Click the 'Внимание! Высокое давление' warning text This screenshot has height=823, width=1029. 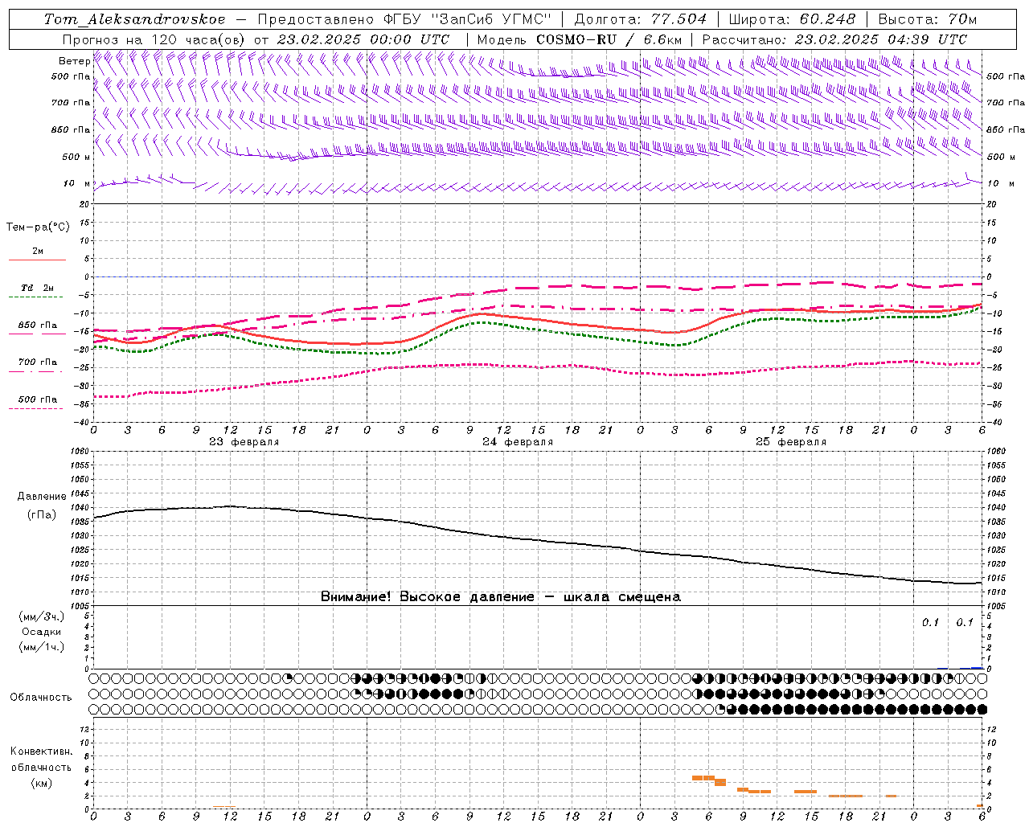tap(428, 597)
